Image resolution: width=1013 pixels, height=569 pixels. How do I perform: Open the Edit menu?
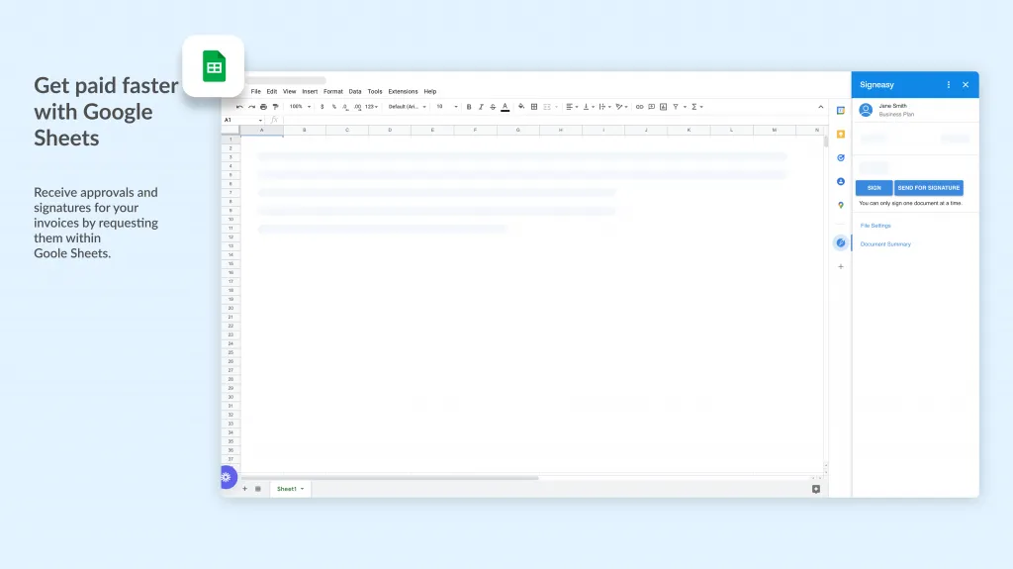[x=272, y=92]
